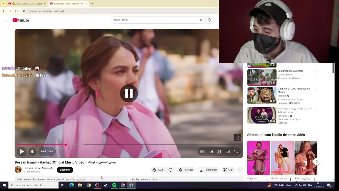Go back with the browser back arrow
The width and height of the screenshot is (339, 191).
click(x=4, y=11)
